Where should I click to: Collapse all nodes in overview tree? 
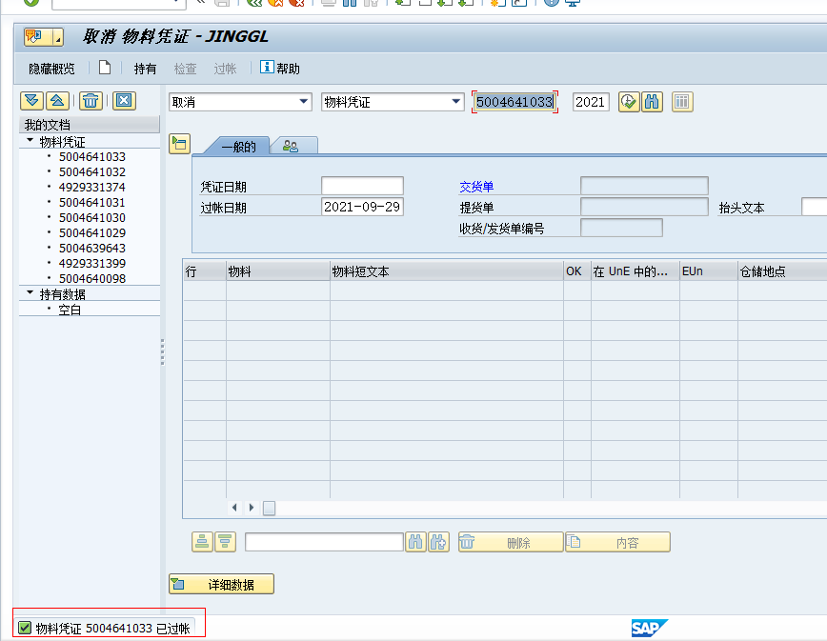point(57,100)
